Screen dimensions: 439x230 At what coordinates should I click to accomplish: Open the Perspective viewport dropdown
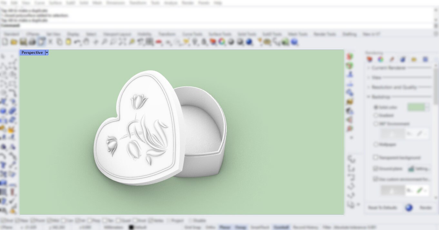click(x=47, y=52)
